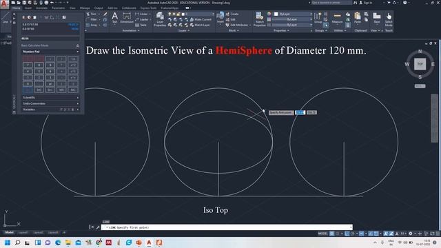Viewport: 441px width, 248px height.
Task: Toggle annotation visibility in status bar
Action: [x=386, y=234]
